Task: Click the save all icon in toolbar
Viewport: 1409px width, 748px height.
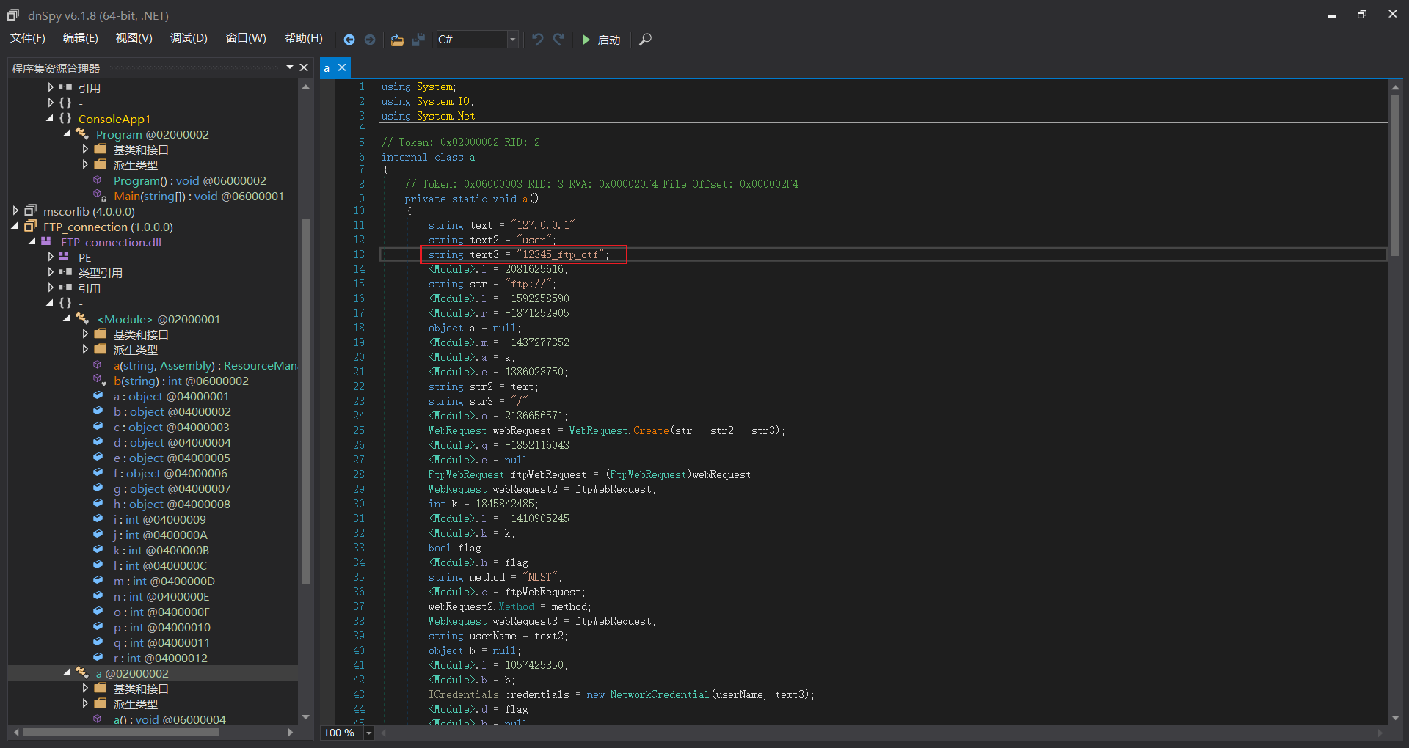Action: (418, 40)
